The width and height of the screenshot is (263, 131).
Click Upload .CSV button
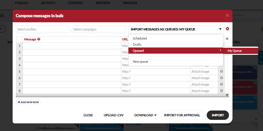click(113, 115)
